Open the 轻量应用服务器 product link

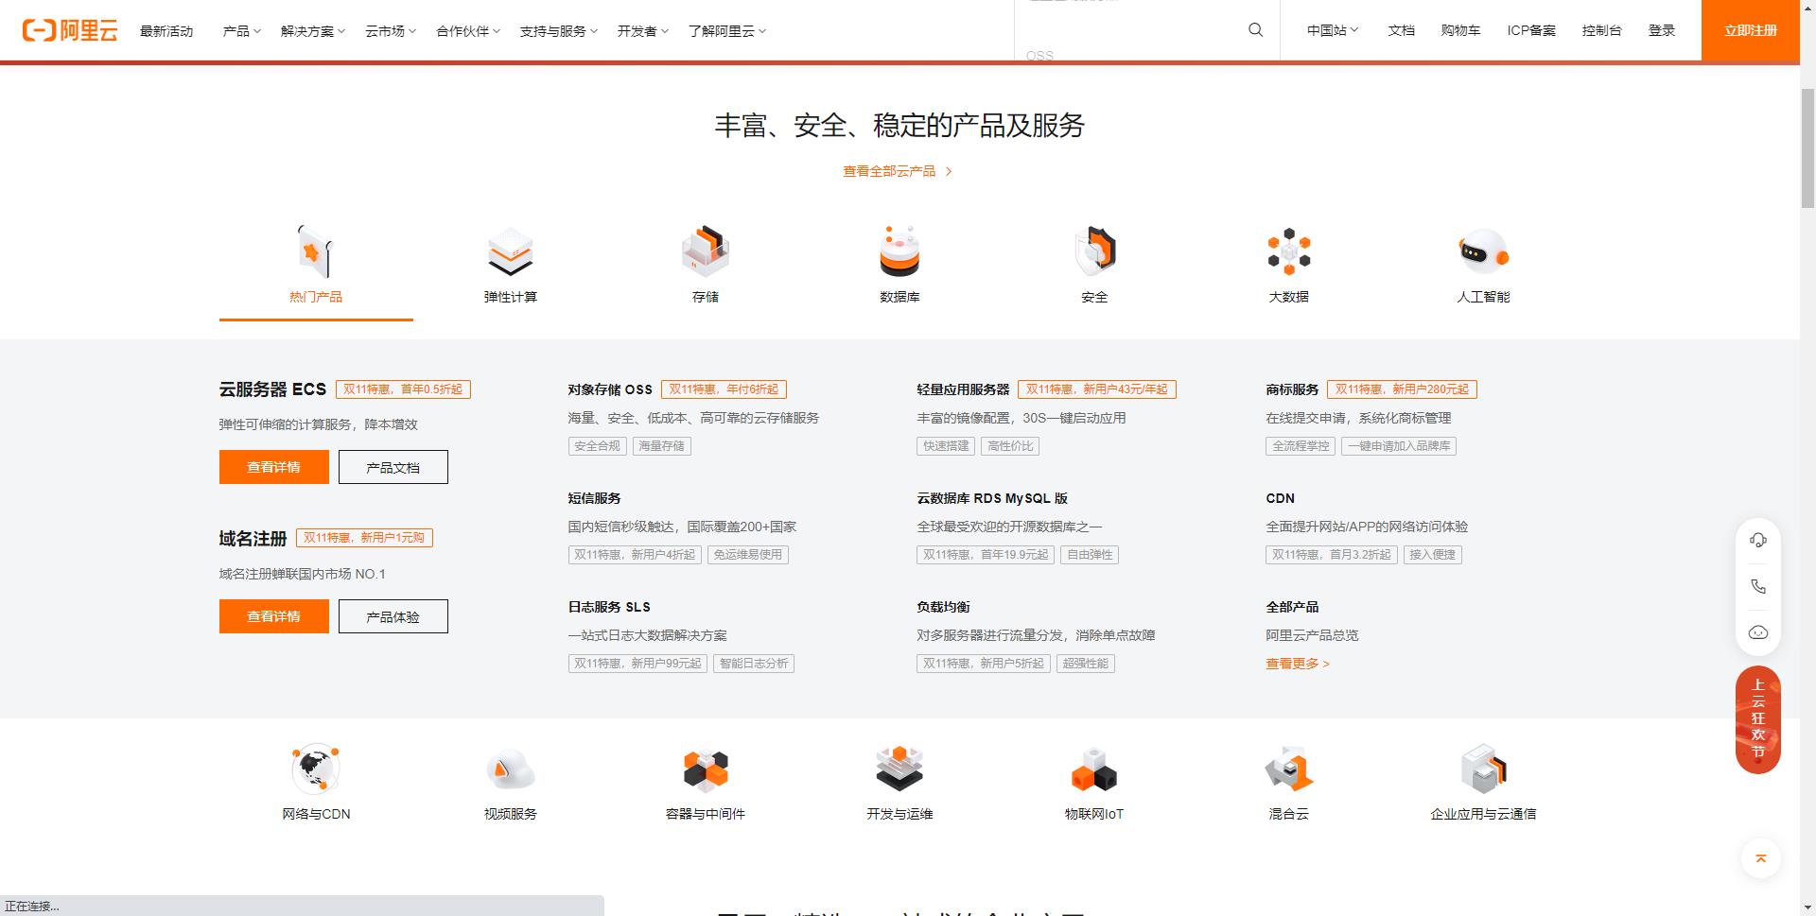click(x=963, y=389)
